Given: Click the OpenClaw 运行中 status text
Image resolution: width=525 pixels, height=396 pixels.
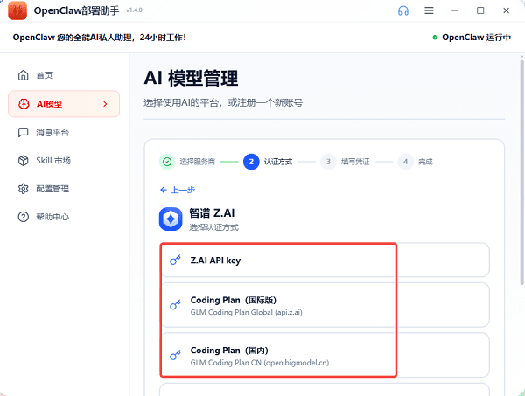Looking at the screenshot, I should pyautogui.click(x=476, y=38).
